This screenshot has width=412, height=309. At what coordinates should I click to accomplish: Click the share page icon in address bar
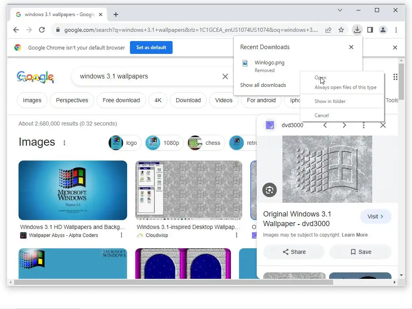[x=328, y=30]
